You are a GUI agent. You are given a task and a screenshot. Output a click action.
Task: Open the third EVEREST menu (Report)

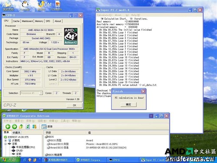tap(30, 121)
